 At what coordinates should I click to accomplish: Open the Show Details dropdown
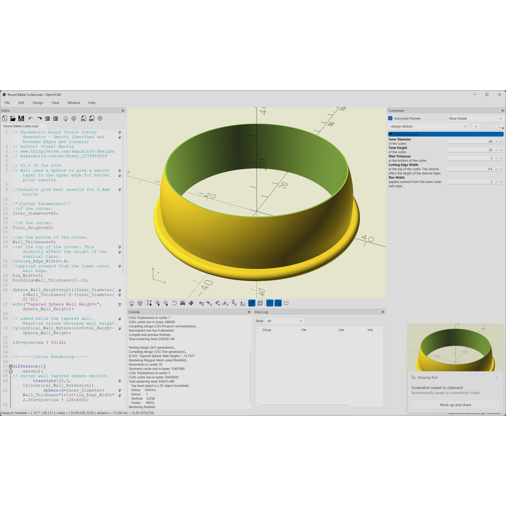475,119
